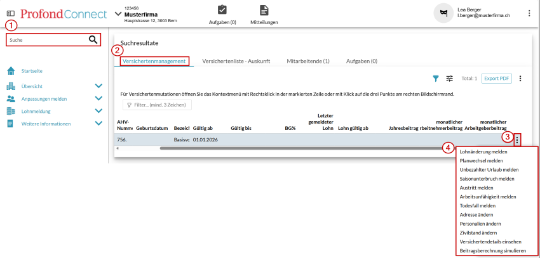The height and width of the screenshot is (258, 540).
Task: Open the Aufgaben (0) clipboard icon
Action: click(x=222, y=10)
